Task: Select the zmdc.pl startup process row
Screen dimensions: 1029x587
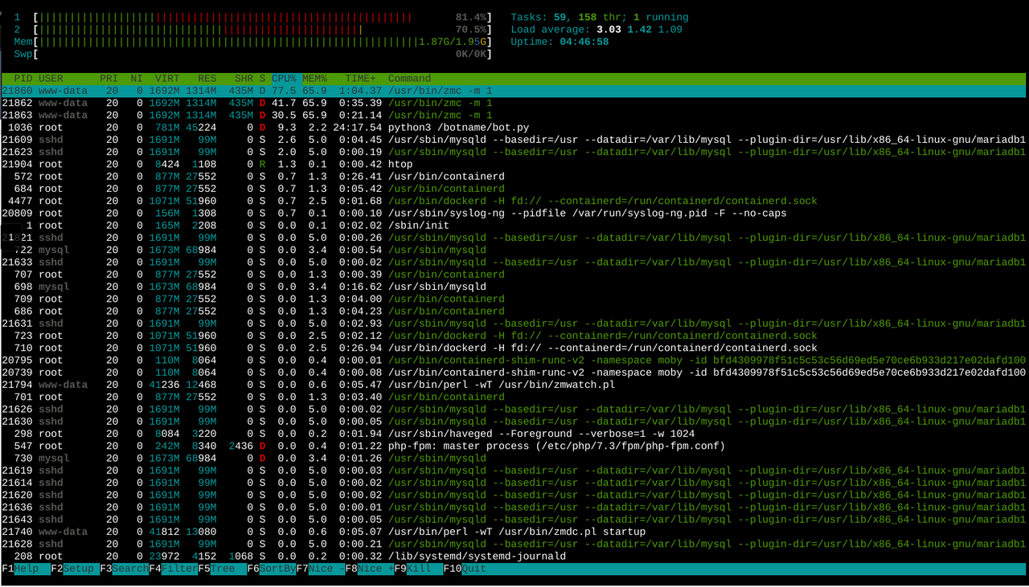Action: pos(514,532)
